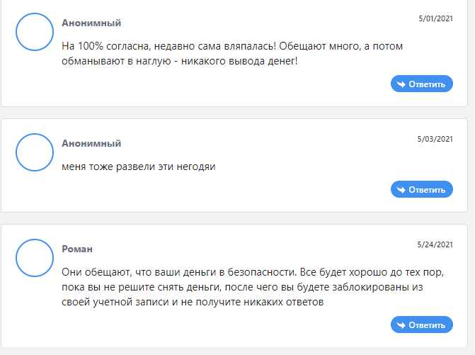Click the reply arrow icon on the 5/03/2021 comment
475x355 pixels.
point(401,190)
